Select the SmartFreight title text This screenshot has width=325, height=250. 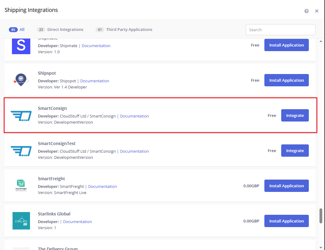[x=51, y=179]
